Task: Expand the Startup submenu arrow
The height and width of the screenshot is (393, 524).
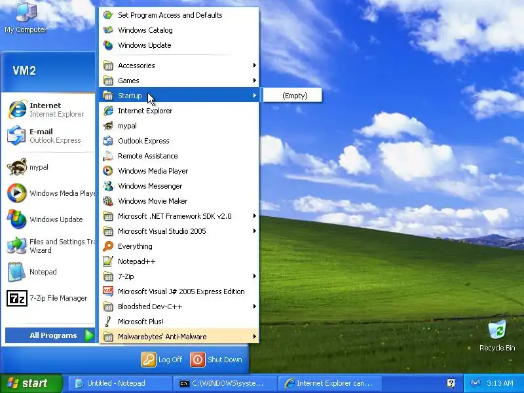Action: click(x=255, y=96)
